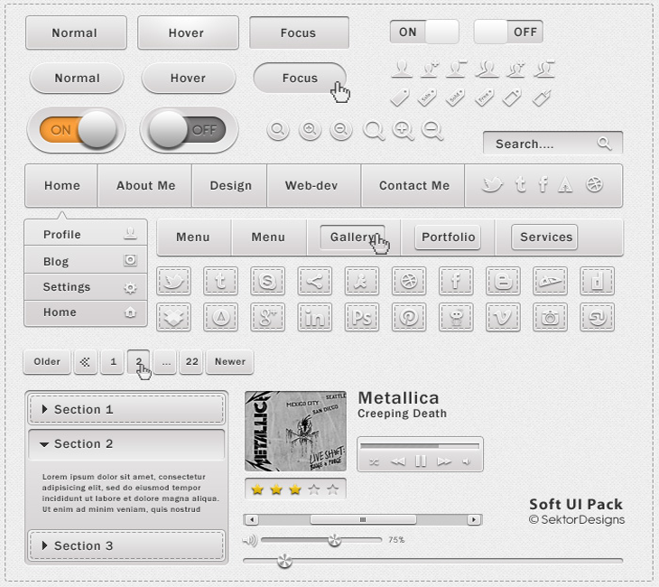This screenshot has height=587, width=659.
Task: Click the share square tile icon
Action: point(314,281)
